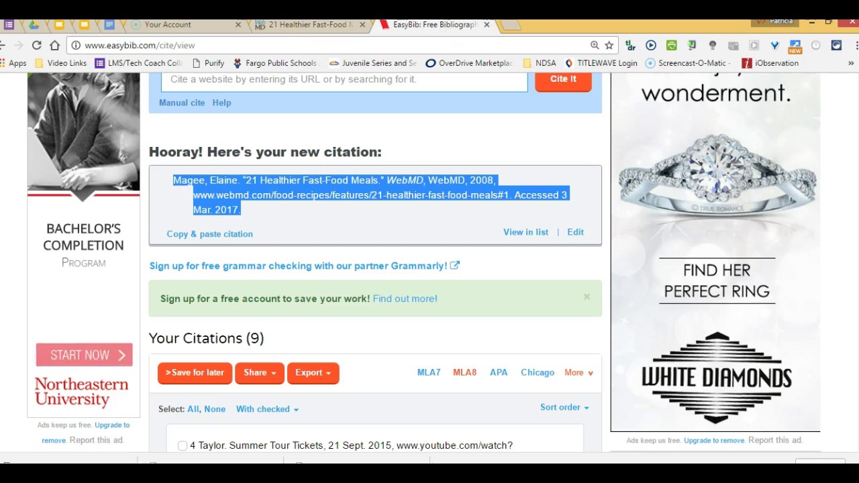Open the Grammarly grammar checking link
The image size is (859, 483).
click(x=299, y=266)
